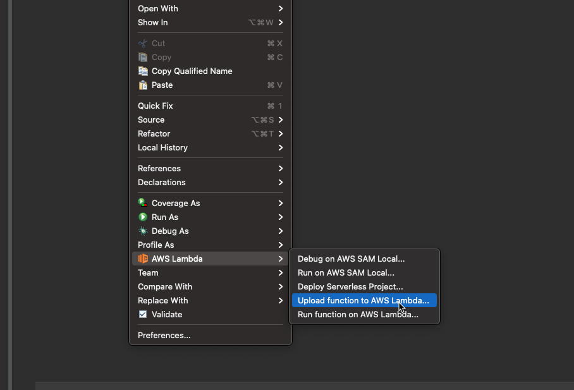Open the Coverage As menu entry
The height and width of the screenshot is (390, 574).
pos(211,204)
